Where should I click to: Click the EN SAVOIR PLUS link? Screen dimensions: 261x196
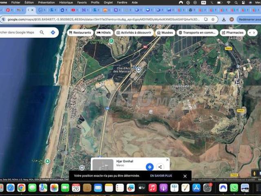161,176
